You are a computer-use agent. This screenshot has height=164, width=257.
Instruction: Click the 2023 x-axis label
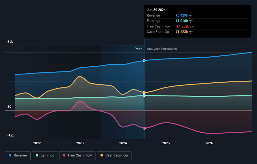pyautogui.click(x=80, y=143)
